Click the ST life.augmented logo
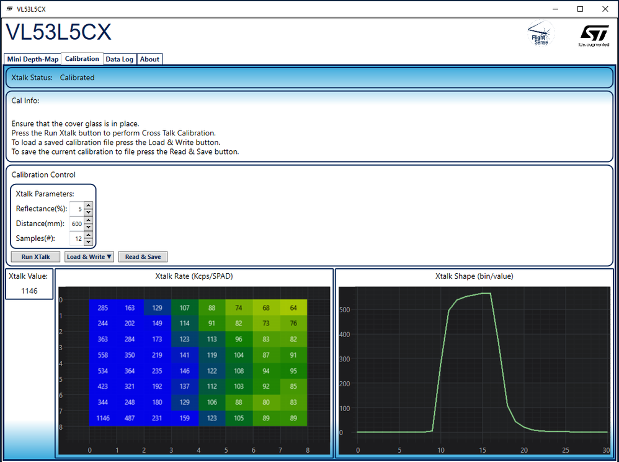 coord(594,36)
